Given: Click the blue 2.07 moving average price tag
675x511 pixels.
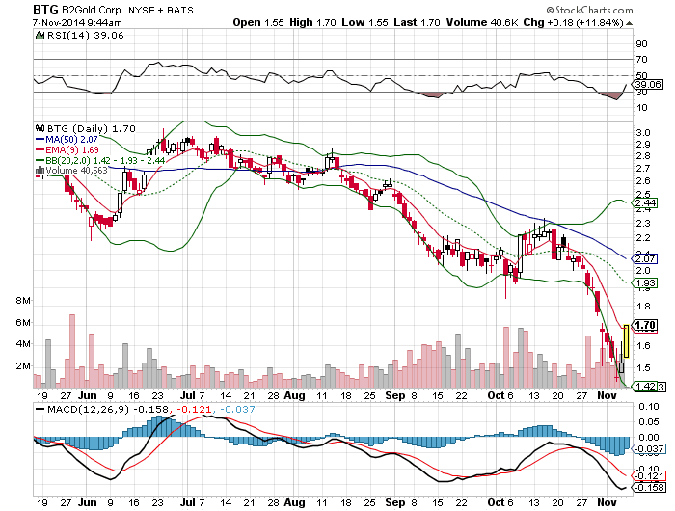Looking at the screenshot, I should pyautogui.click(x=645, y=258).
